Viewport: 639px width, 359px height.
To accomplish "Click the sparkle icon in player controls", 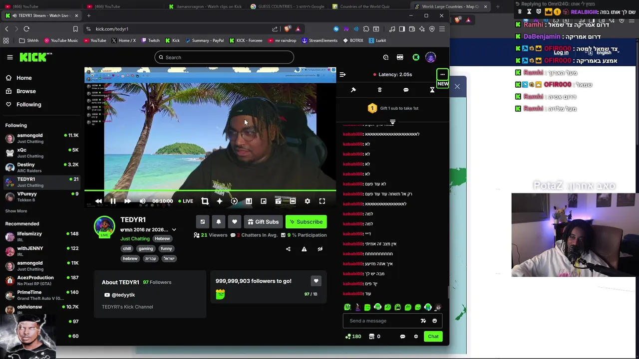I will coord(220,201).
